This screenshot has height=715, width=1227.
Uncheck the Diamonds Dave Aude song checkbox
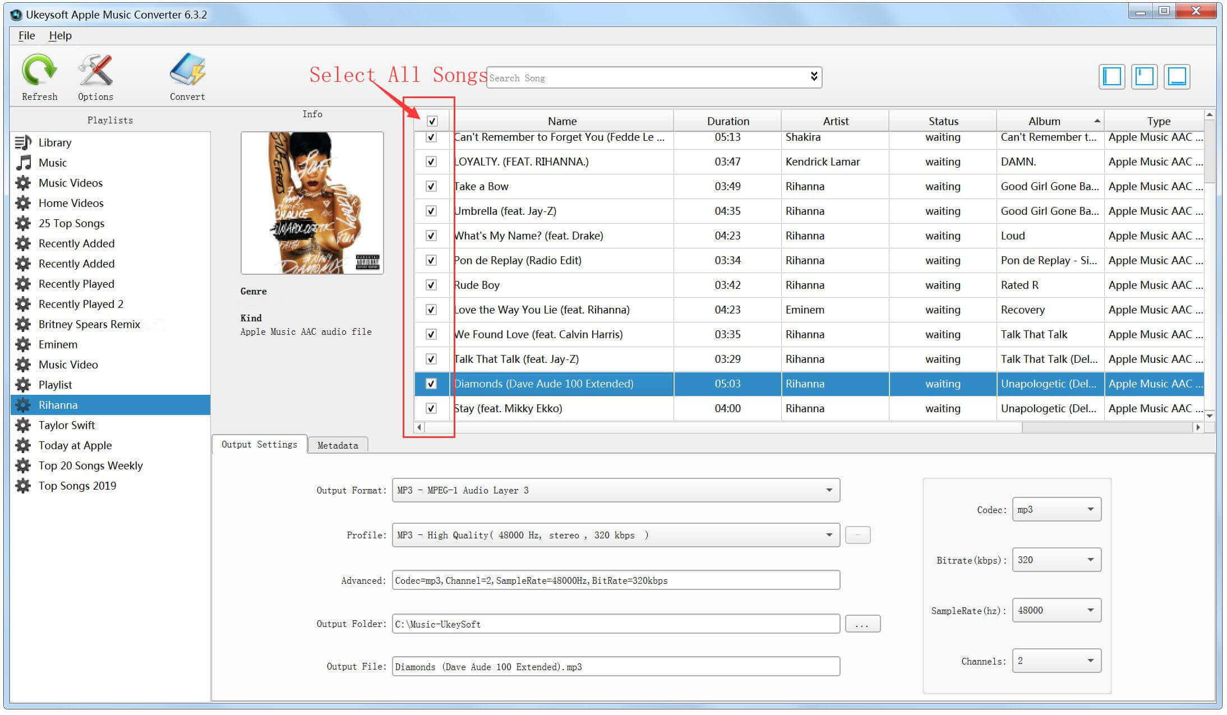tap(431, 384)
